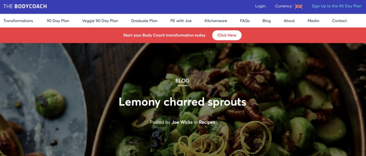Viewport: 366px width, 156px height.
Task: Open the Graduate Plan page
Action: pyautogui.click(x=144, y=21)
